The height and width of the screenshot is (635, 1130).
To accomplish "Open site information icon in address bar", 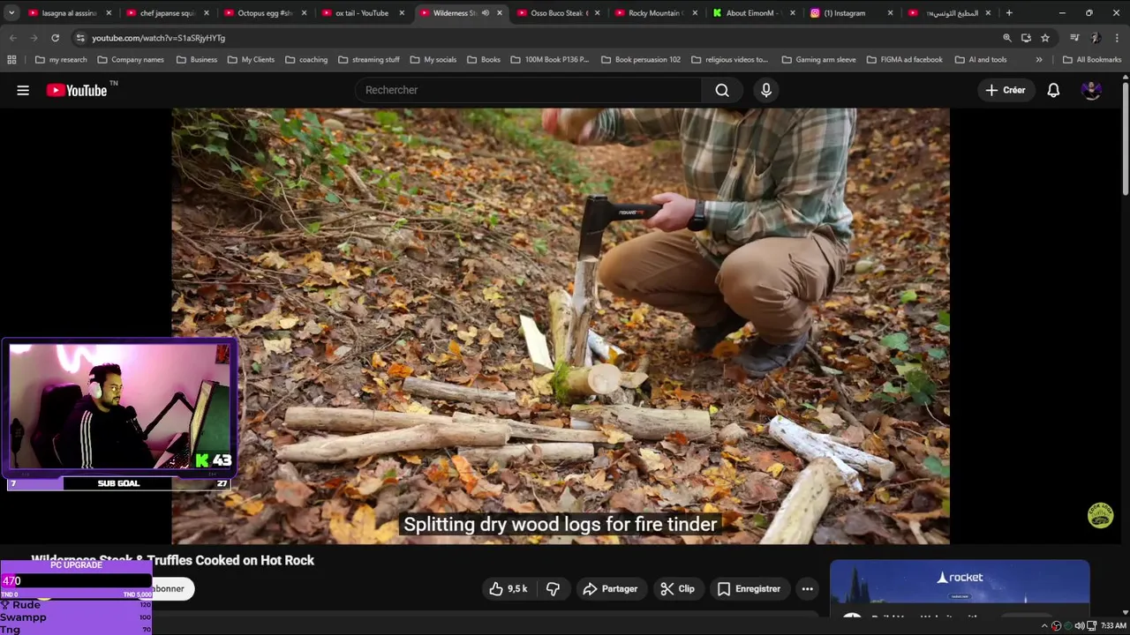I will click(80, 38).
